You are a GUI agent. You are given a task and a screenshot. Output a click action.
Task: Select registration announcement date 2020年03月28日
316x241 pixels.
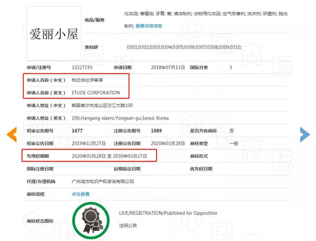pos(168,144)
